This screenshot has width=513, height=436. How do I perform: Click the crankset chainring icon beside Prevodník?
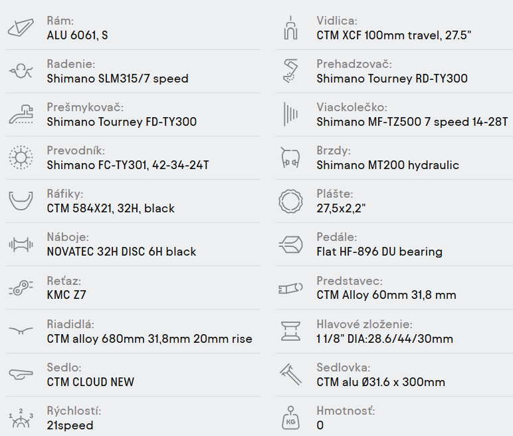(21, 158)
